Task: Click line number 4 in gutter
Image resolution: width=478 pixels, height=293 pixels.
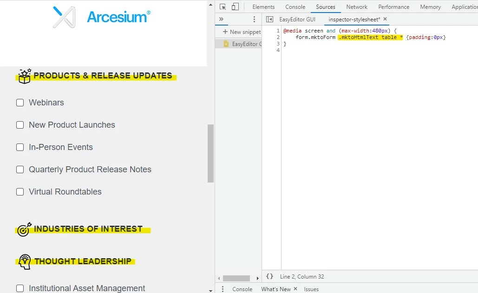Action: tap(278, 50)
